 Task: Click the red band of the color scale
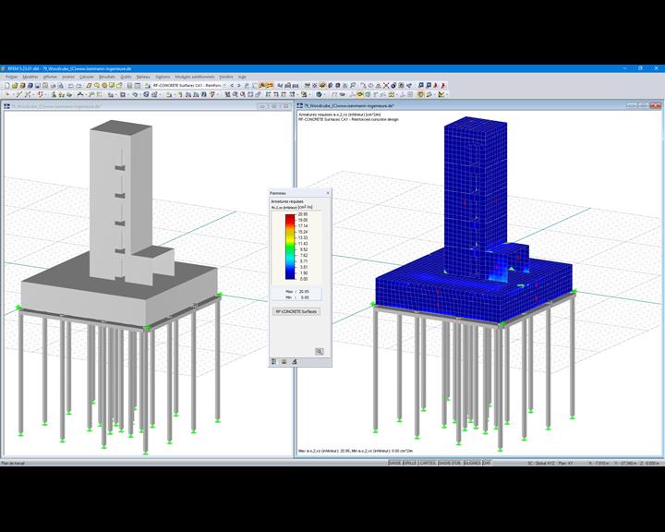(x=290, y=218)
